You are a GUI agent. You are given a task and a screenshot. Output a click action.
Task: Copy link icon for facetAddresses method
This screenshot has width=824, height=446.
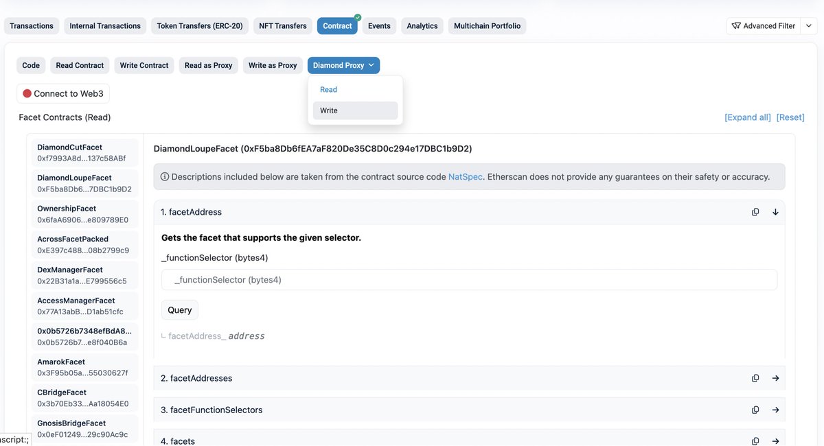pyautogui.click(x=755, y=378)
